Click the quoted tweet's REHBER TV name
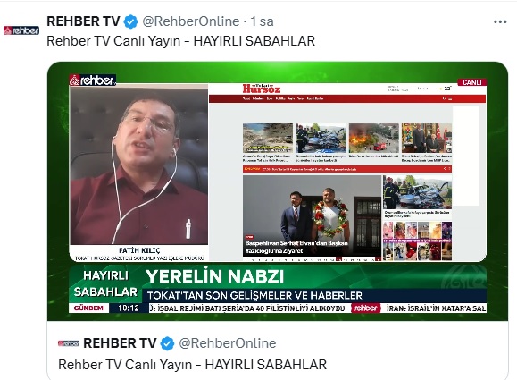This screenshot has width=517, height=380. coord(120,343)
